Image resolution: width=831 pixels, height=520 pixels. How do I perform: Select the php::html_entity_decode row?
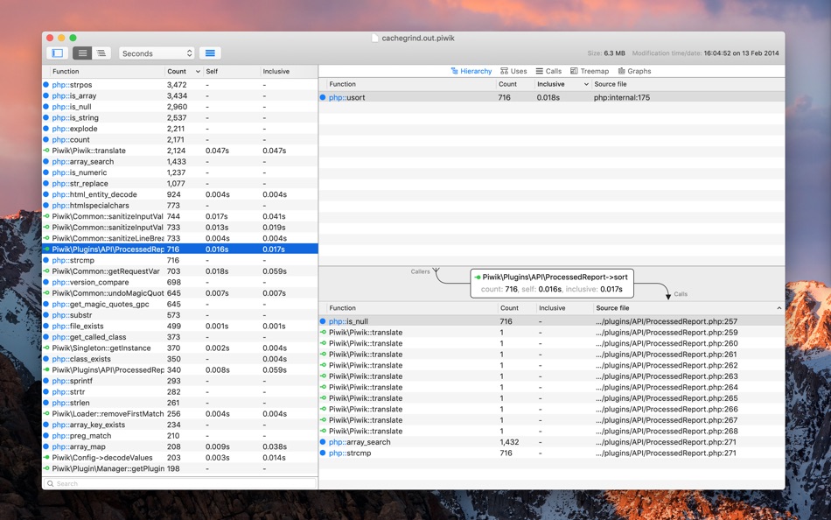[x=180, y=194]
